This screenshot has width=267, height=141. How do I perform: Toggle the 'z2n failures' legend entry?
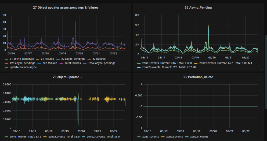click(x=50, y=63)
